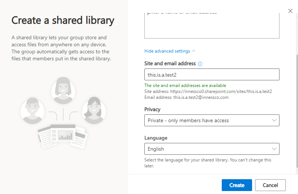Click the documents and chart illustration
Screen dimensions: 298x194
point(63,134)
